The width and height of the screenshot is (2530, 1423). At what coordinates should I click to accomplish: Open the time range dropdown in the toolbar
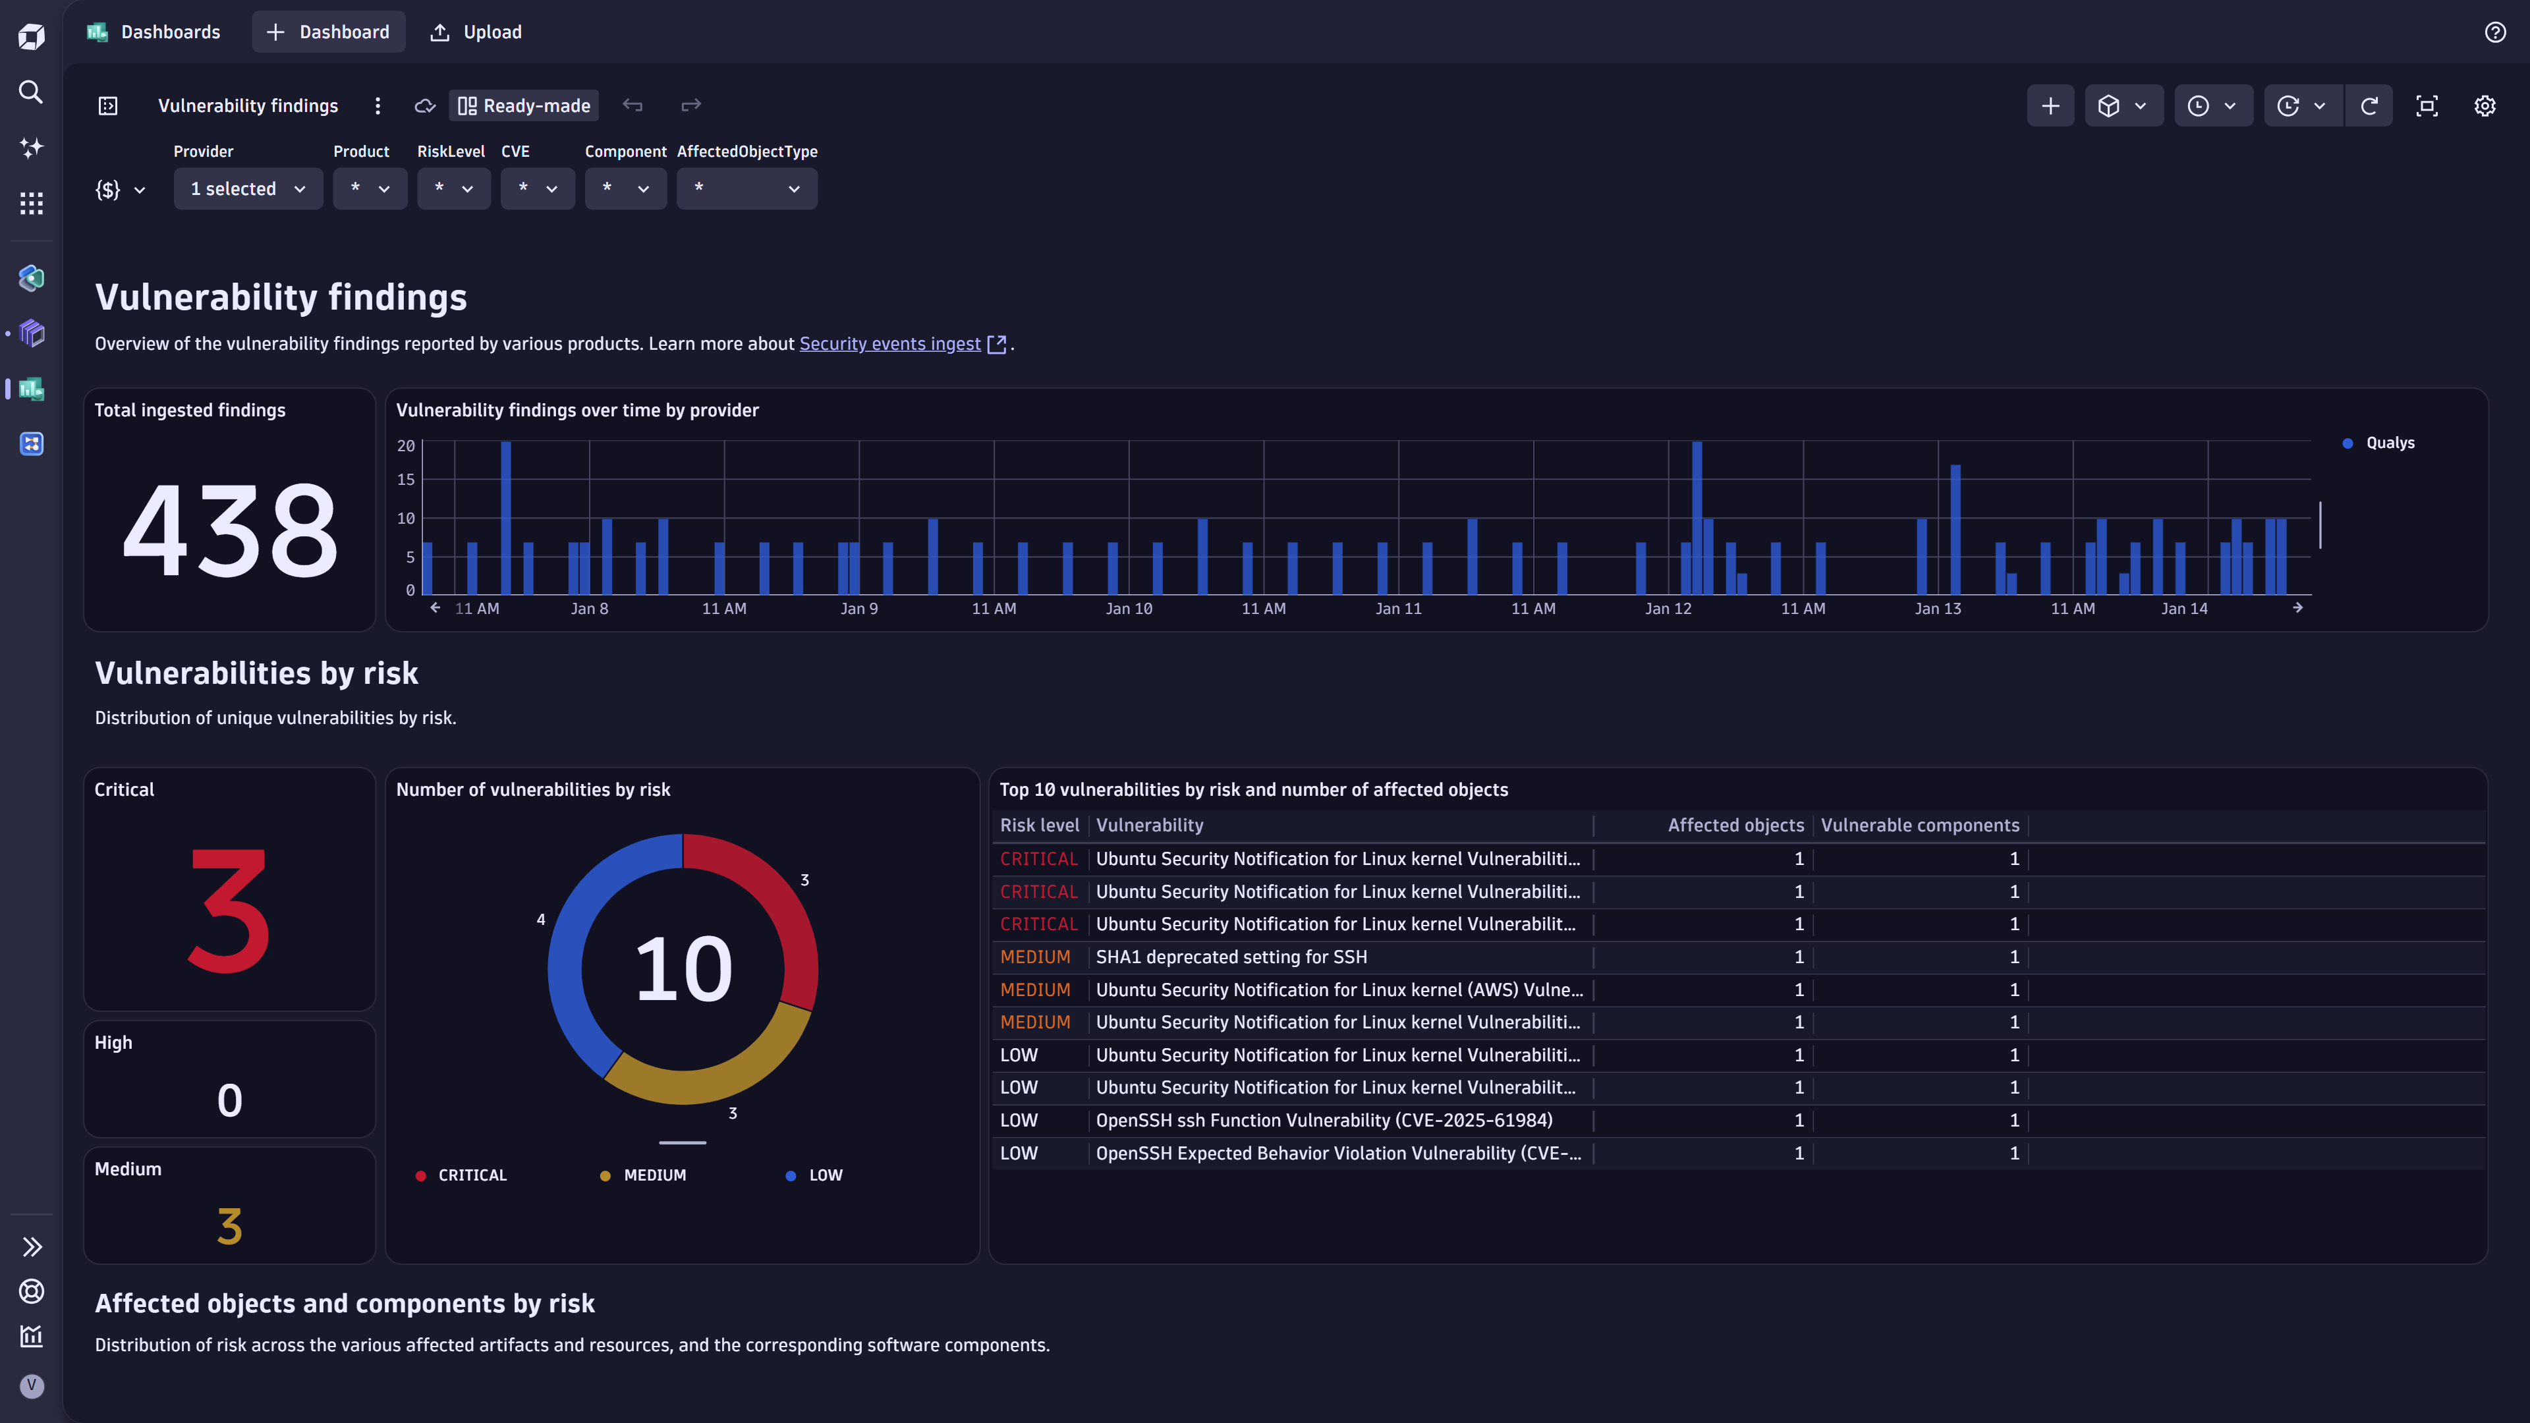(2213, 105)
